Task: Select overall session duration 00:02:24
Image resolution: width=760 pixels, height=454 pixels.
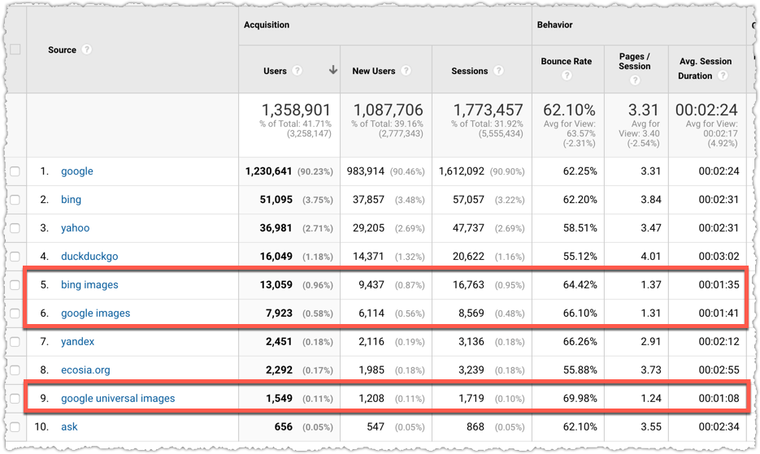Action: tap(706, 110)
